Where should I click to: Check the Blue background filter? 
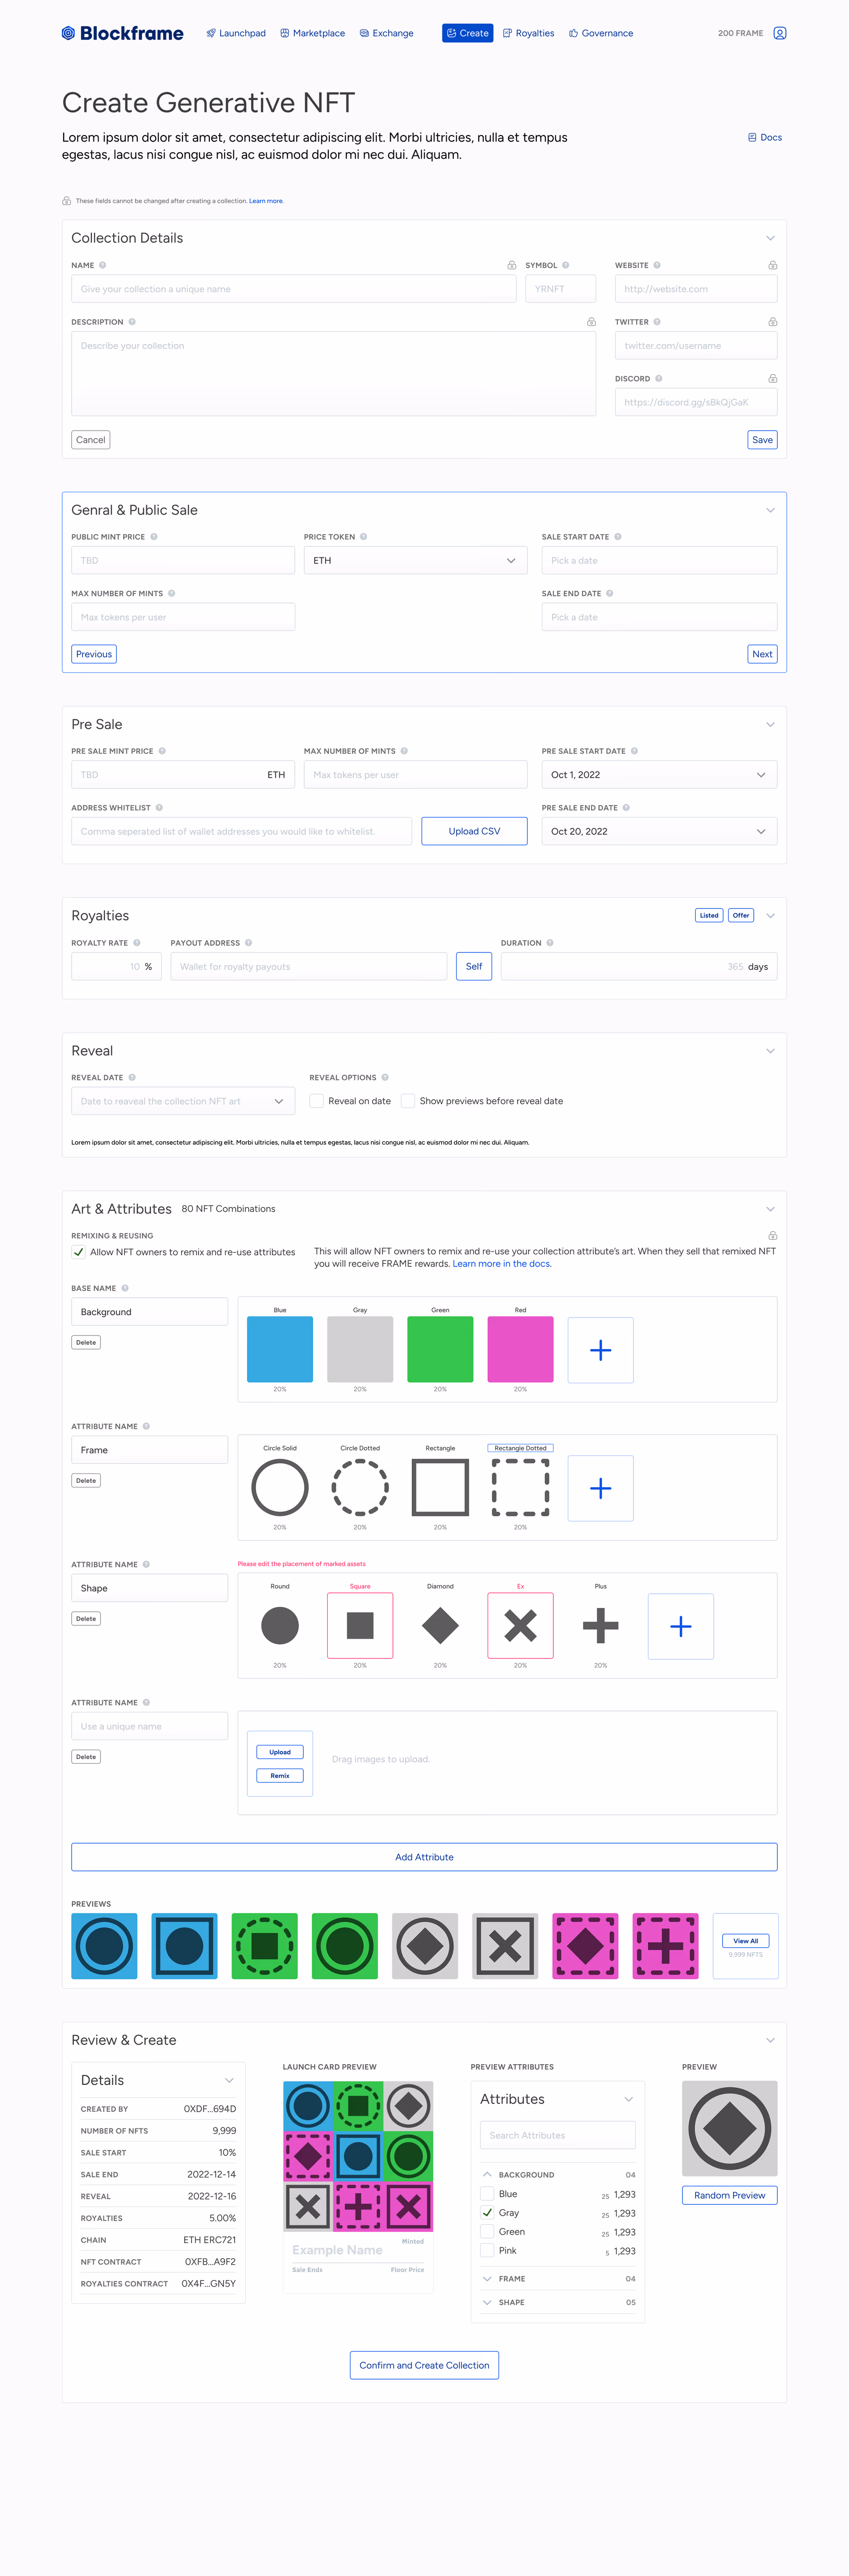coord(487,2194)
